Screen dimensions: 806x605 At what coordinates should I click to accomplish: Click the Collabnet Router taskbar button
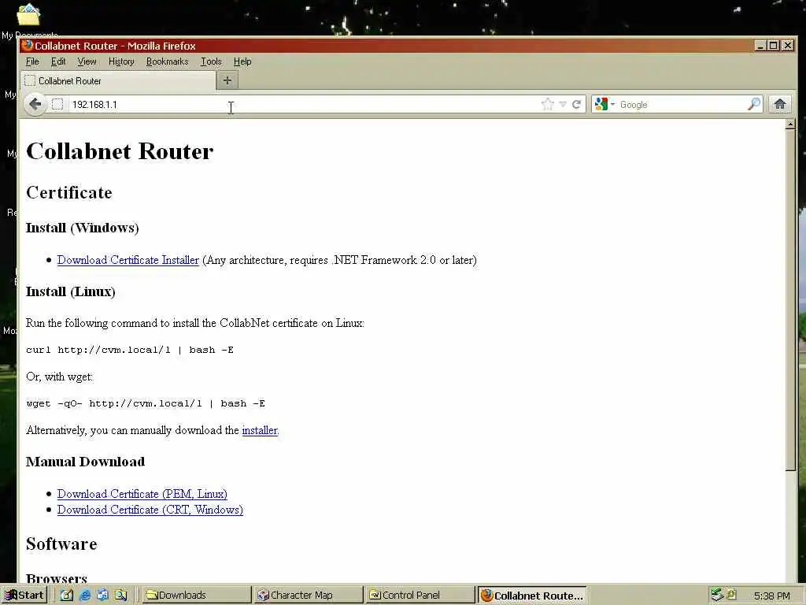pyautogui.click(x=532, y=596)
